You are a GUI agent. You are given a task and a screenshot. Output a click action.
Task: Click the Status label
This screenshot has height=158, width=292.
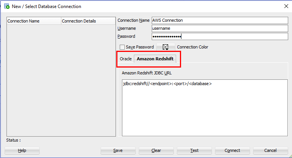[13, 140]
